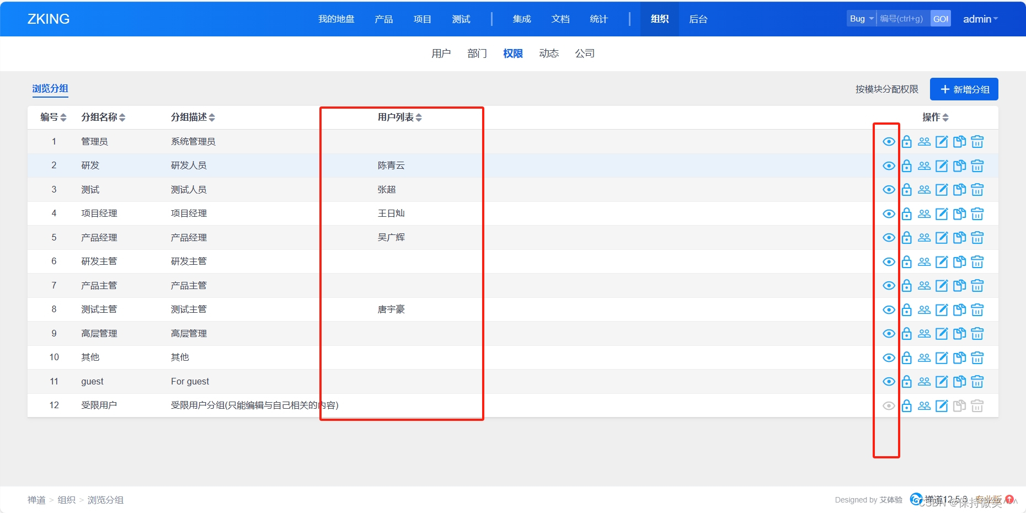
Task: Edit the 其他 group via pencil icon
Action: [x=942, y=358]
